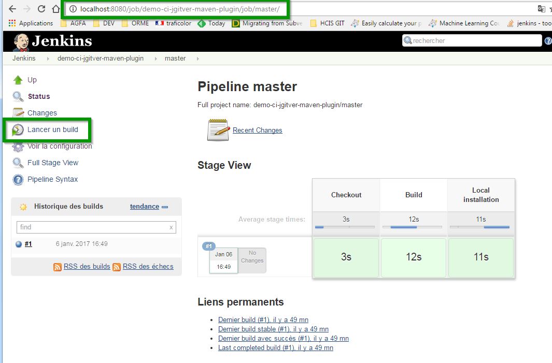This screenshot has height=363, width=552.
Task: Open Changes via the notepad icon
Action: coord(18,113)
